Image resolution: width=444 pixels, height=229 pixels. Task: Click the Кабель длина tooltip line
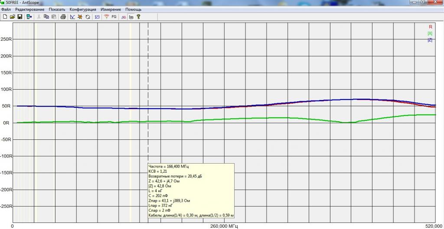(x=191, y=216)
